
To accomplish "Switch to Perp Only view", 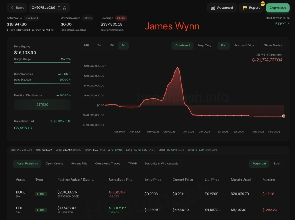I will (205, 45).
